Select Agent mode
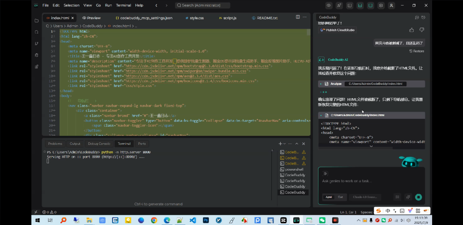 pyautogui.click(x=329, y=197)
